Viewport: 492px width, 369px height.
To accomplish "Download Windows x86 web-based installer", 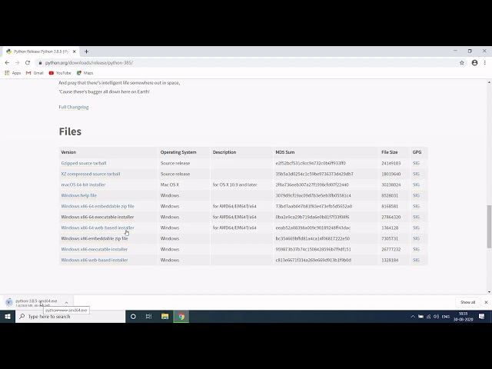I will [95, 260].
